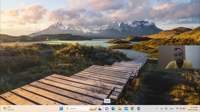Viewport: 200px width, 112px height.
Task: Open the Chat app from the taskbar
Action: [107, 109]
